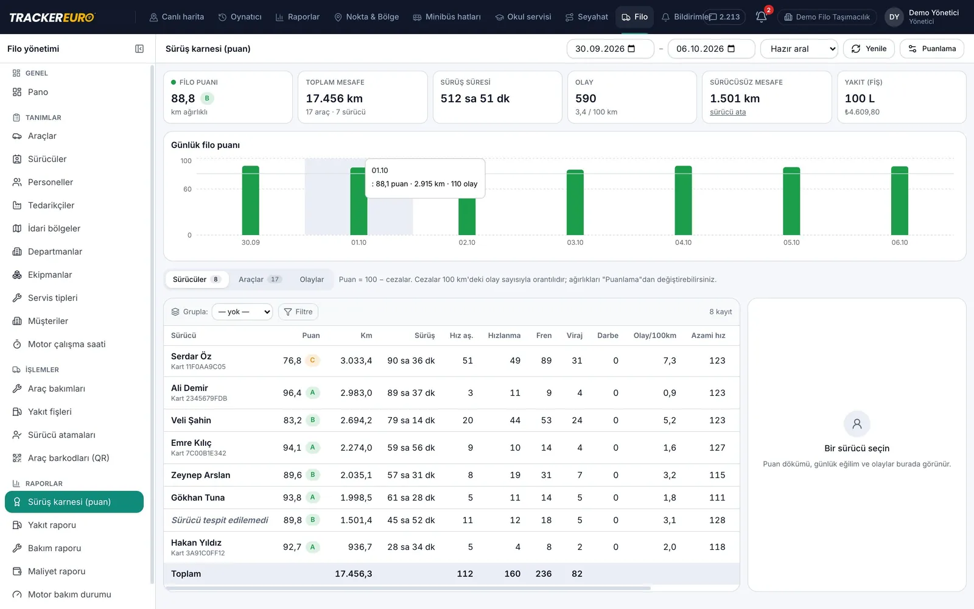The width and height of the screenshot is (974, 609).
Task: Sort table by Puan column header
Action: pos(310,336)
